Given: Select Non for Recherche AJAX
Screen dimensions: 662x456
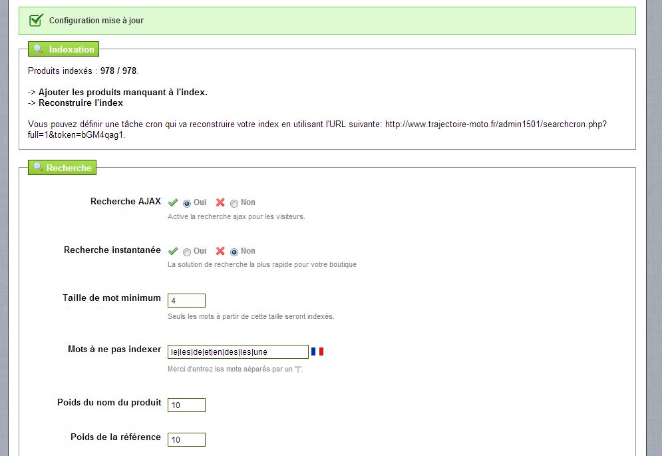Looking at the screenshot, I should coord(234,203).
